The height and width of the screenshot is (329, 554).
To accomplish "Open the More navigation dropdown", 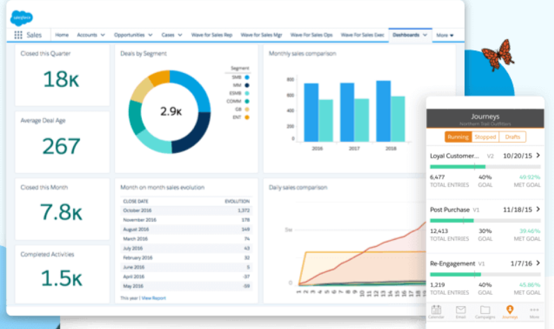I will click(444, 34).
